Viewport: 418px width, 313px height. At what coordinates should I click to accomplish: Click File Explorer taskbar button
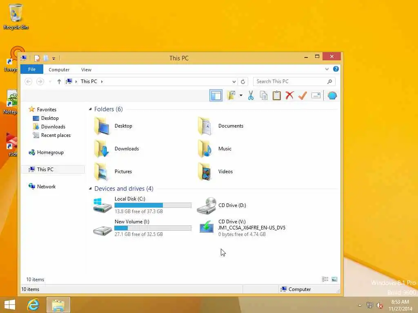tap(58, 305)
